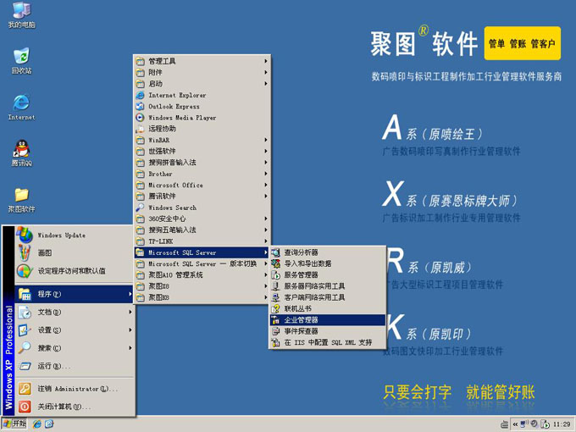
Task: Open the 程序 menu item
Action: pos(75,294)
